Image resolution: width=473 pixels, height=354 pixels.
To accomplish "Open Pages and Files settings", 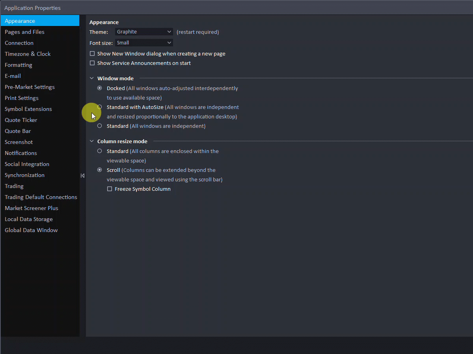I will (24, 32).
